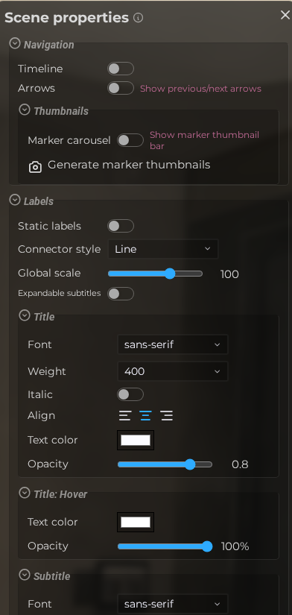This screenshot has width=292, height=615.
Task: Click the Expandable subtitles label
Action: (x=59, y=294)
